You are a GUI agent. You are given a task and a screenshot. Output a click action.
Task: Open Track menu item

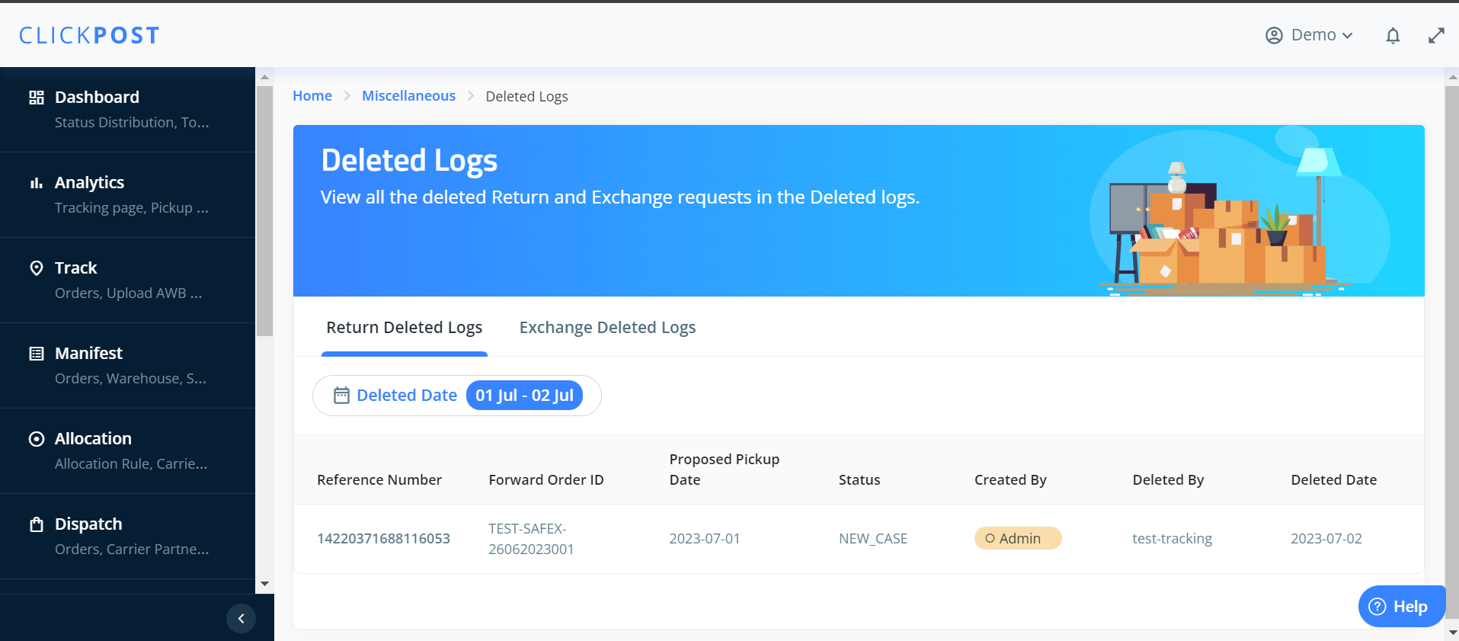coord(127,280)
